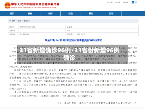
Task: Open the 微信 WeChat icon link
Action: pos(125,2)
